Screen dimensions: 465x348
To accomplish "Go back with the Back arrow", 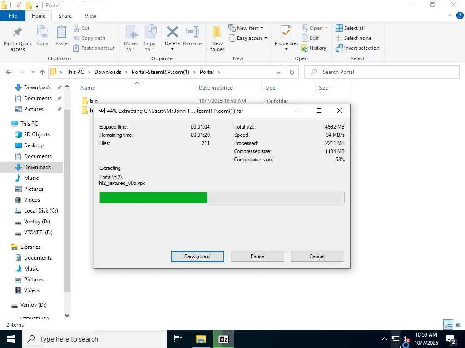I will coord(9,72).
